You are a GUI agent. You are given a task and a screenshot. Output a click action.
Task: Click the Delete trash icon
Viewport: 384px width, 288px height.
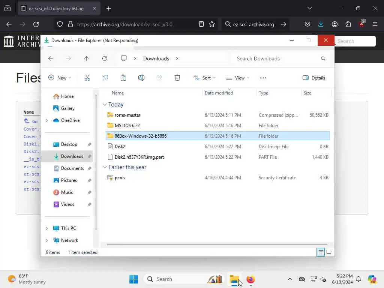tap(177, 78)
